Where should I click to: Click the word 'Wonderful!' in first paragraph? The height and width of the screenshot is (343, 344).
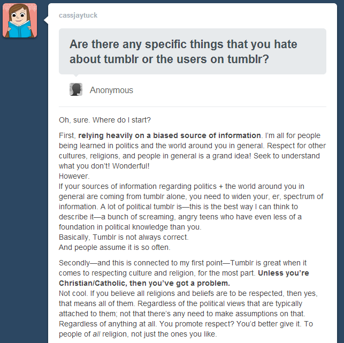(131, 166)
